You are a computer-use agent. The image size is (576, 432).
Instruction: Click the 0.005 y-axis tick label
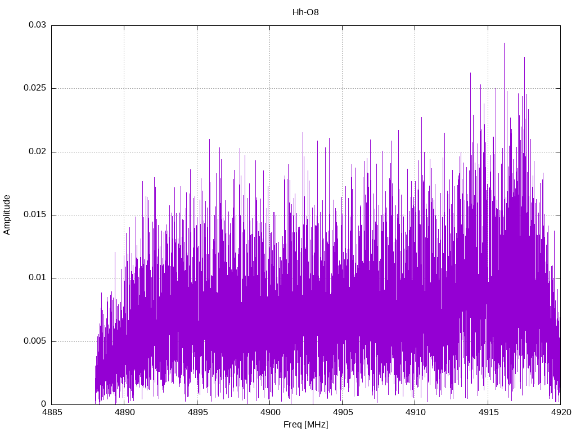35,341
